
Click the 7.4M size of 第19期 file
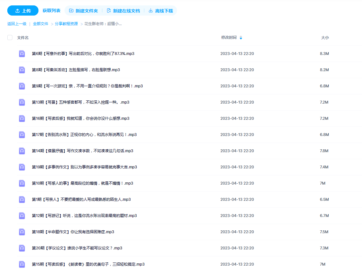[x=324, y=167]
